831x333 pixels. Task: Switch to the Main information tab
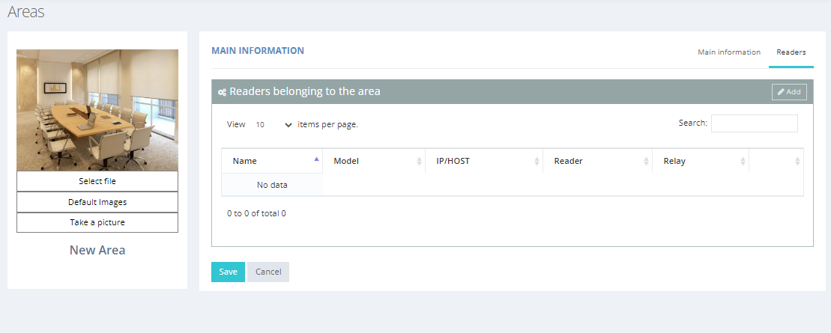pos(728,52)
